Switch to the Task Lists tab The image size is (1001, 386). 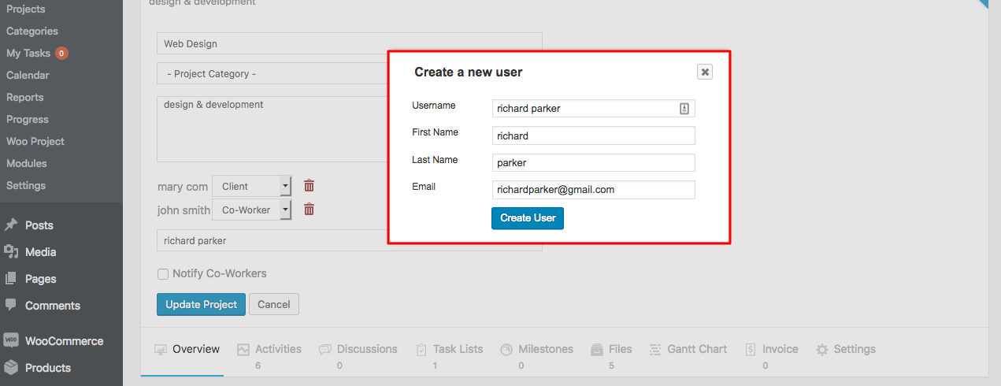(449, 349)
